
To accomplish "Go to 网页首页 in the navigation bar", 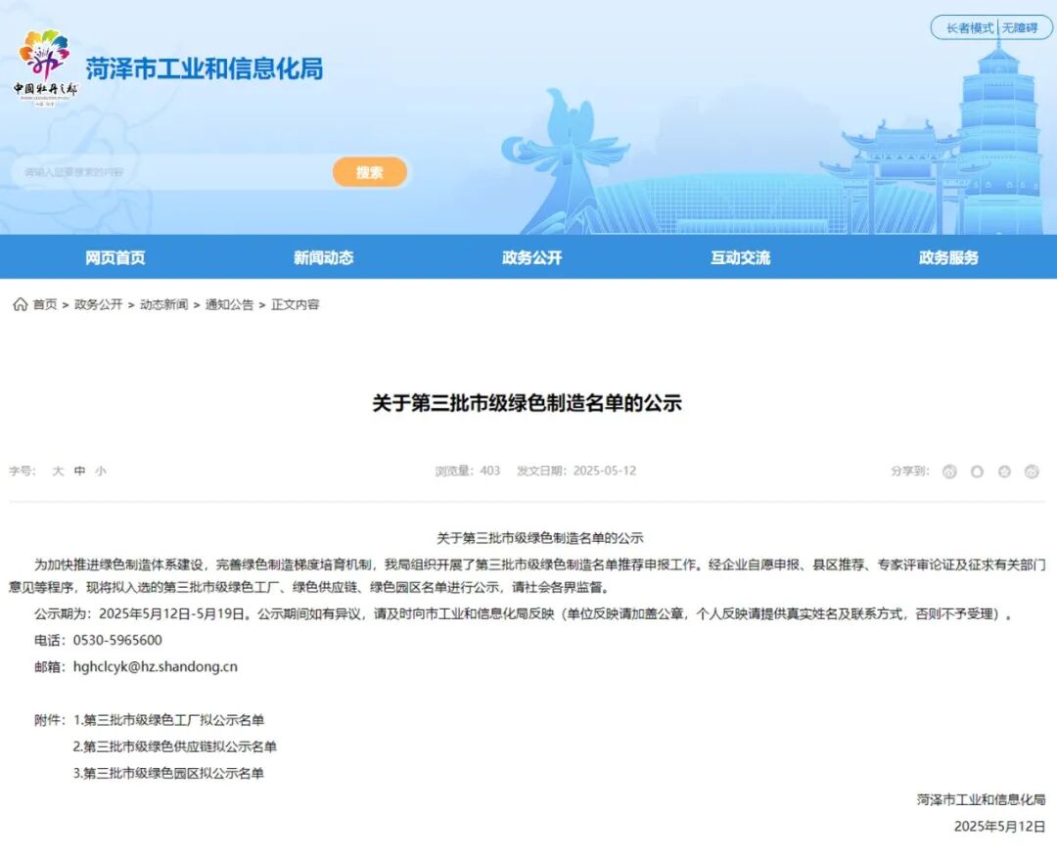I will (115, 257).
